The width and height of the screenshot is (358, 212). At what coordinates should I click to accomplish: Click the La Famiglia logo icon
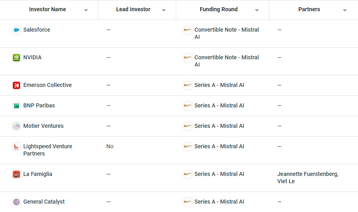pyautogui.click(x=16, y=174)
